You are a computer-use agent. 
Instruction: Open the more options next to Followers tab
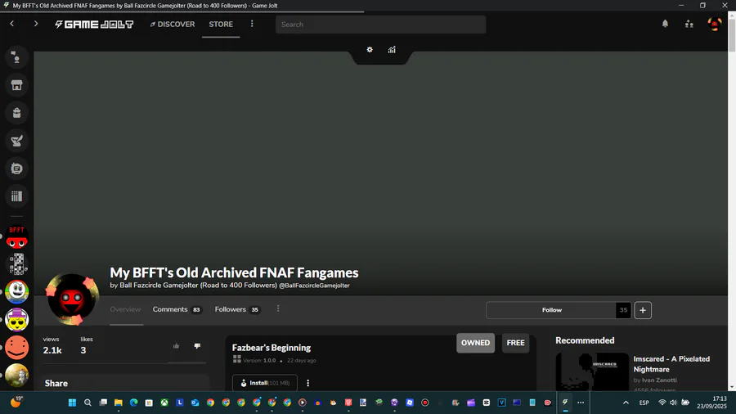(x=278, y=308)
